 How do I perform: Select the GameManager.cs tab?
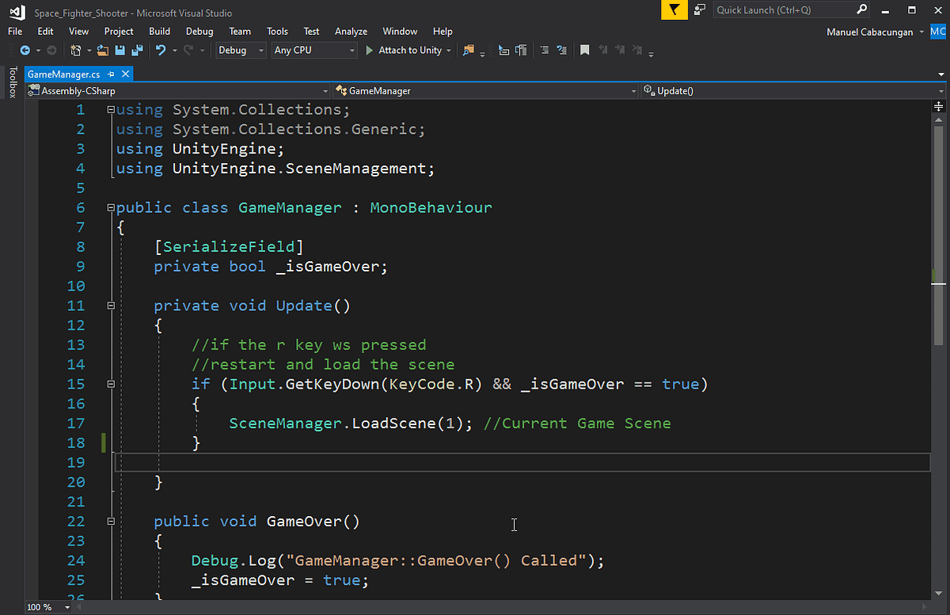(x=63, y=74)
